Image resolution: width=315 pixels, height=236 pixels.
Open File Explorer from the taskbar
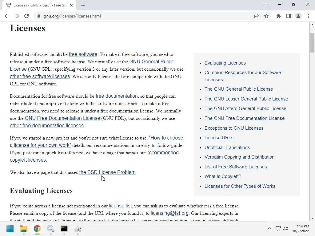[23, 229]
